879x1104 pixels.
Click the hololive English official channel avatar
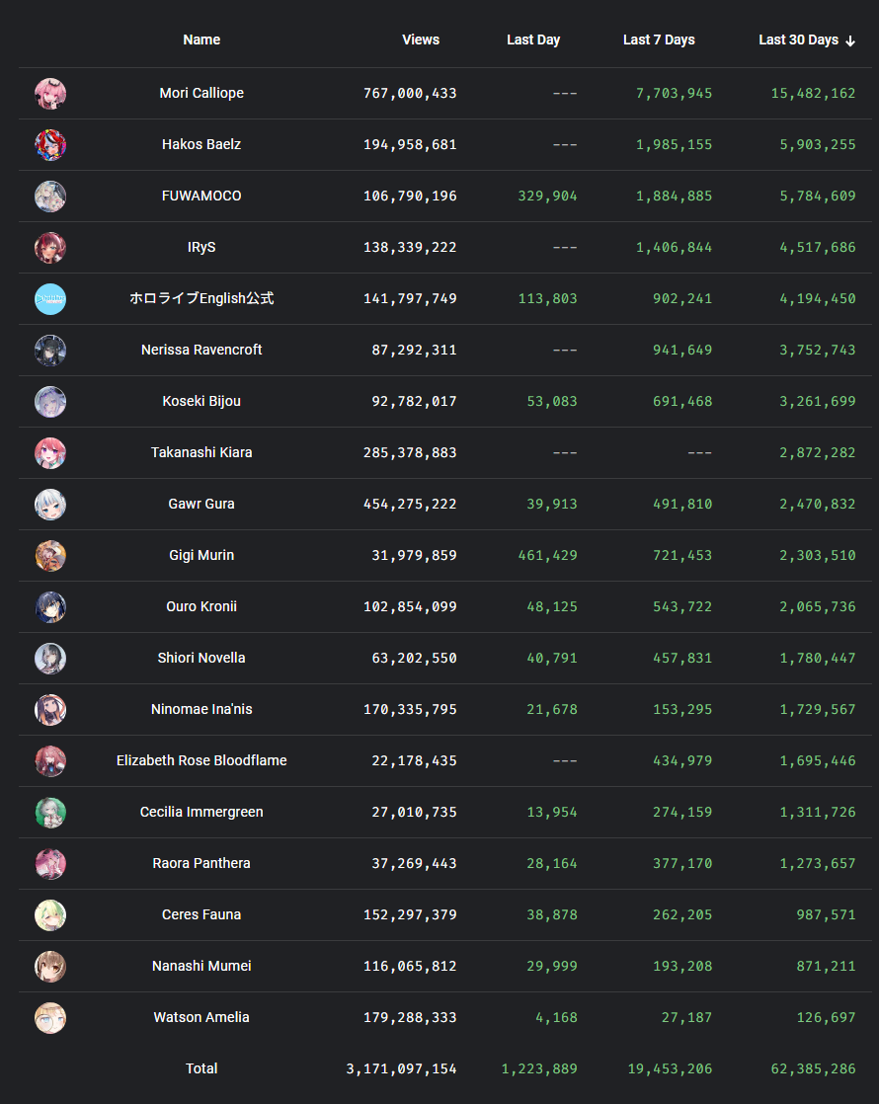click(x=50, y=299)
